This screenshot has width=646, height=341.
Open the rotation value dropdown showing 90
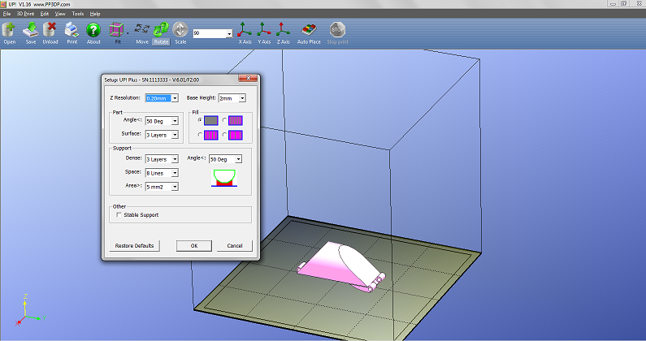point(229,33)
